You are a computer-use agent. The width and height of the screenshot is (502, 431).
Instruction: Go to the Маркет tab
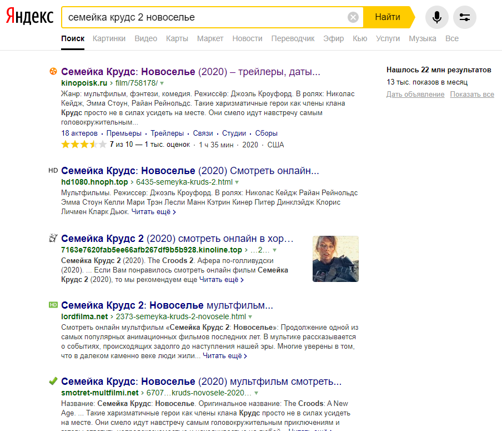point(210,38)
